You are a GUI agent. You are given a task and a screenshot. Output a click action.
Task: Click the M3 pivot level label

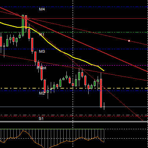[x=42, y=52]
